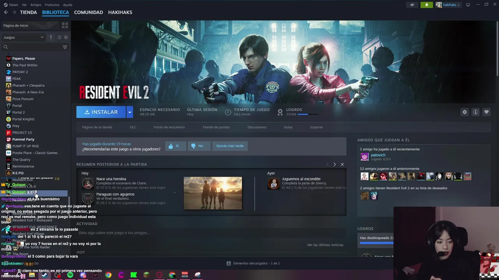Open the Minecraft taskbar icon
The width and height of the screenshot is (499, 280).
(147, 275)
